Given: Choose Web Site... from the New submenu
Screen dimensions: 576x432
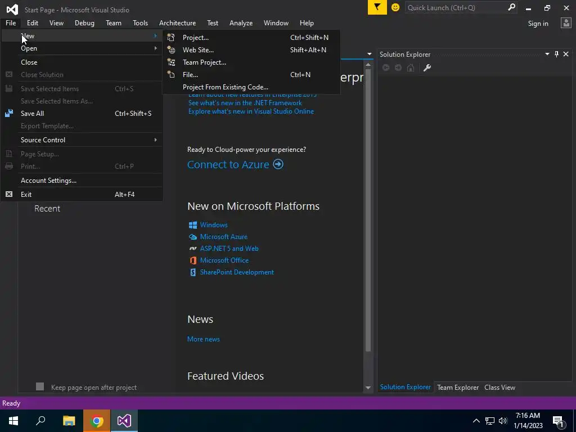Looking at the screenshot, I should (251, 50).
